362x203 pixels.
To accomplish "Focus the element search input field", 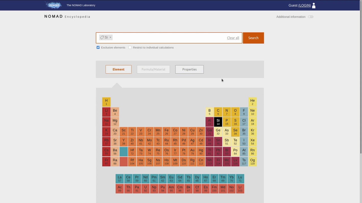I will (169, 38).
